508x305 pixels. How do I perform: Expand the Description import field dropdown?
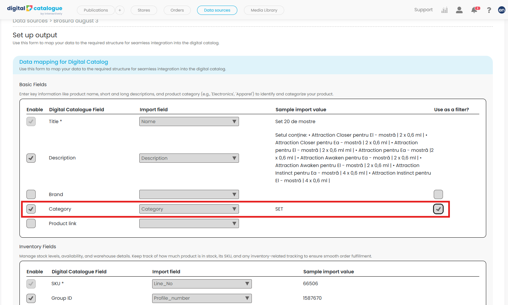(x=189, y=158)
